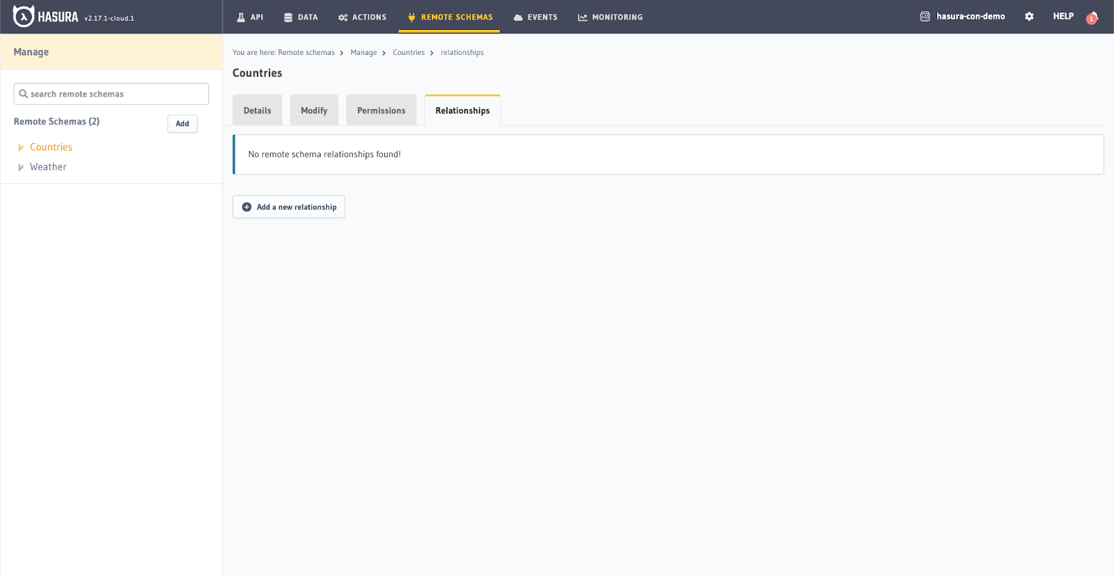Click the plus icon on Add a new relationship

click(x=246, y=207)
